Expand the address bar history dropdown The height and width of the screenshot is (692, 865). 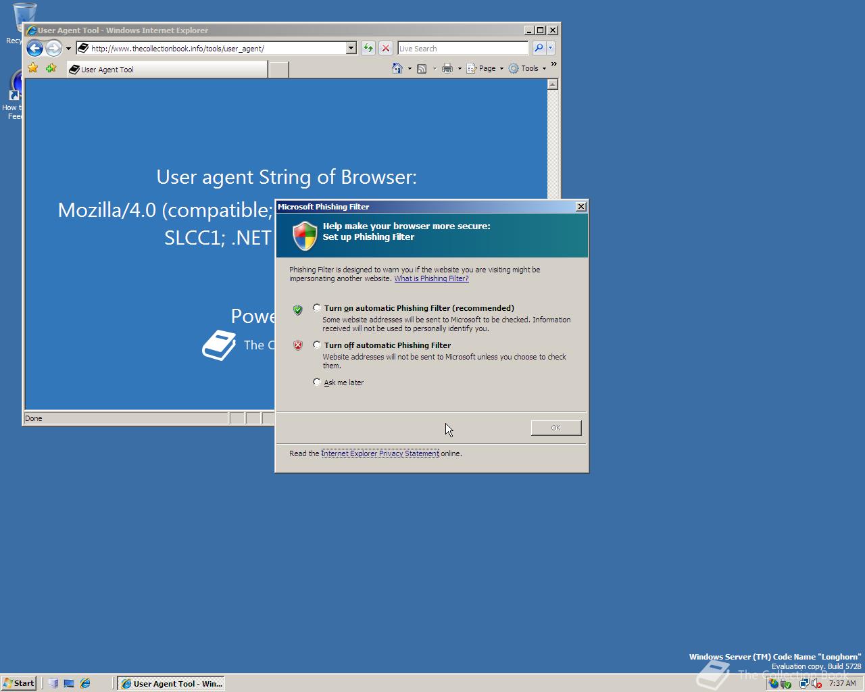tap(351, 48)
